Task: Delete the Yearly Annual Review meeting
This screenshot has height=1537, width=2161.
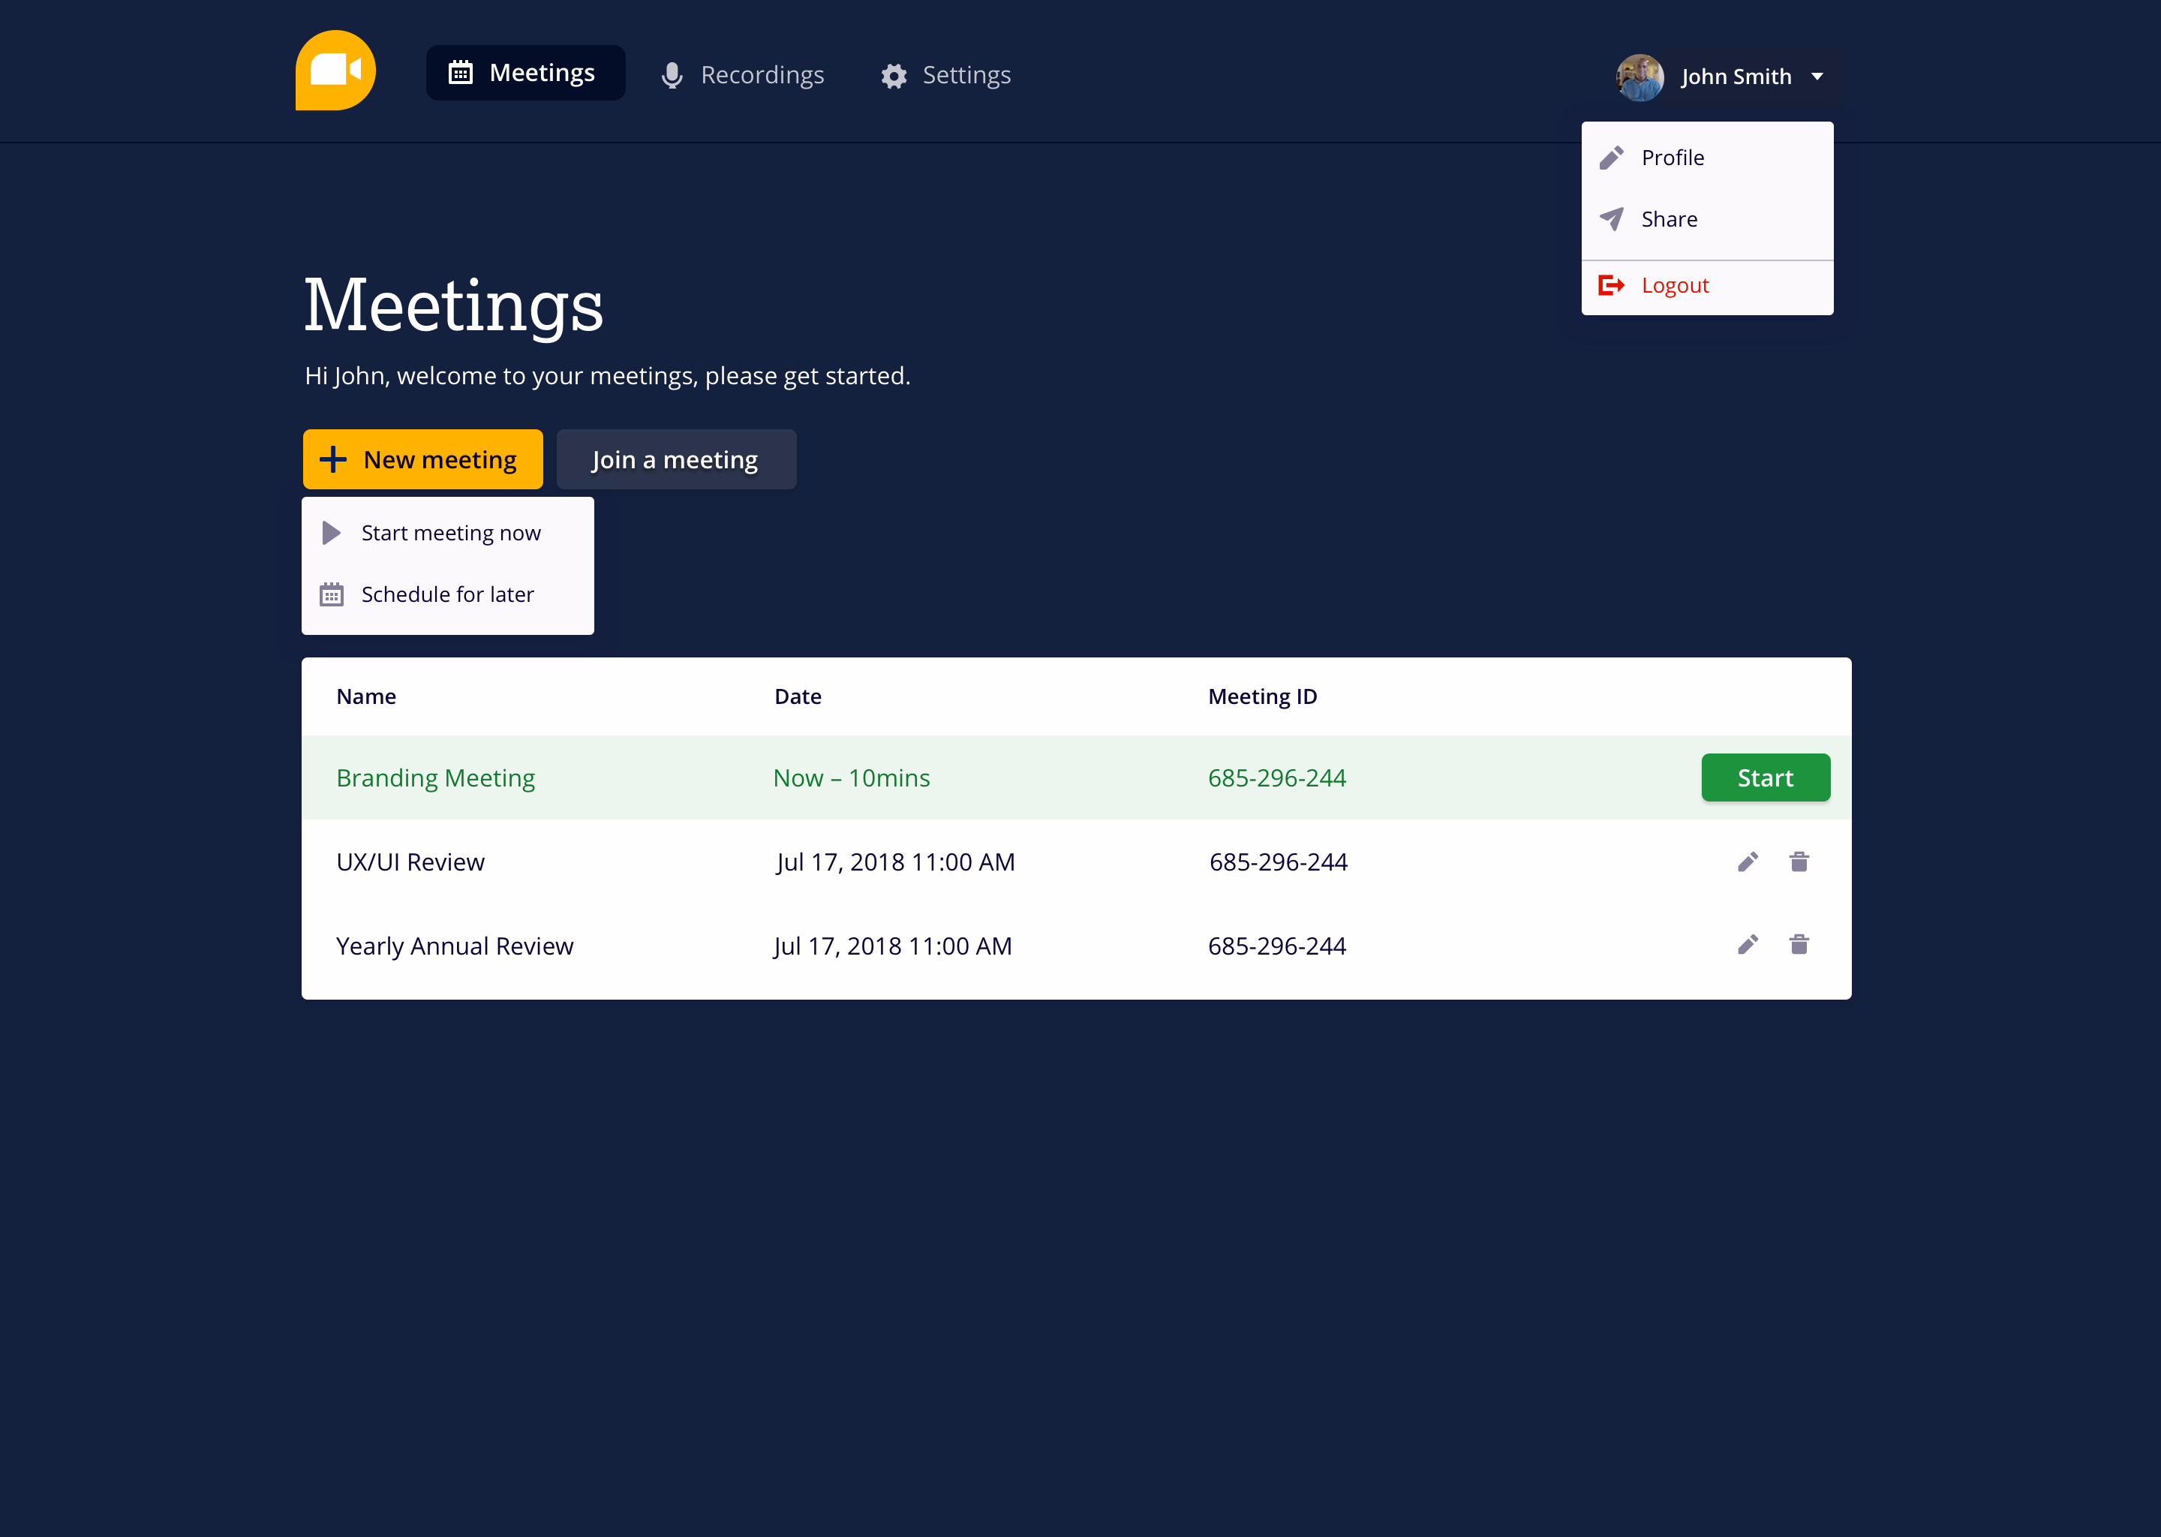Action: (x=1799, y=945)
